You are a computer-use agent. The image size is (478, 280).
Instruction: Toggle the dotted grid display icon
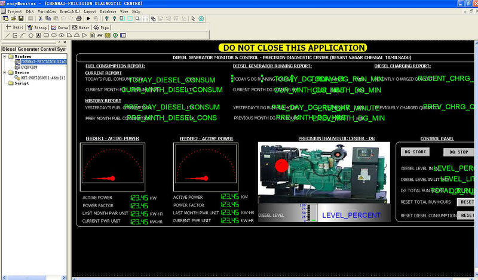tap(146, 19)
